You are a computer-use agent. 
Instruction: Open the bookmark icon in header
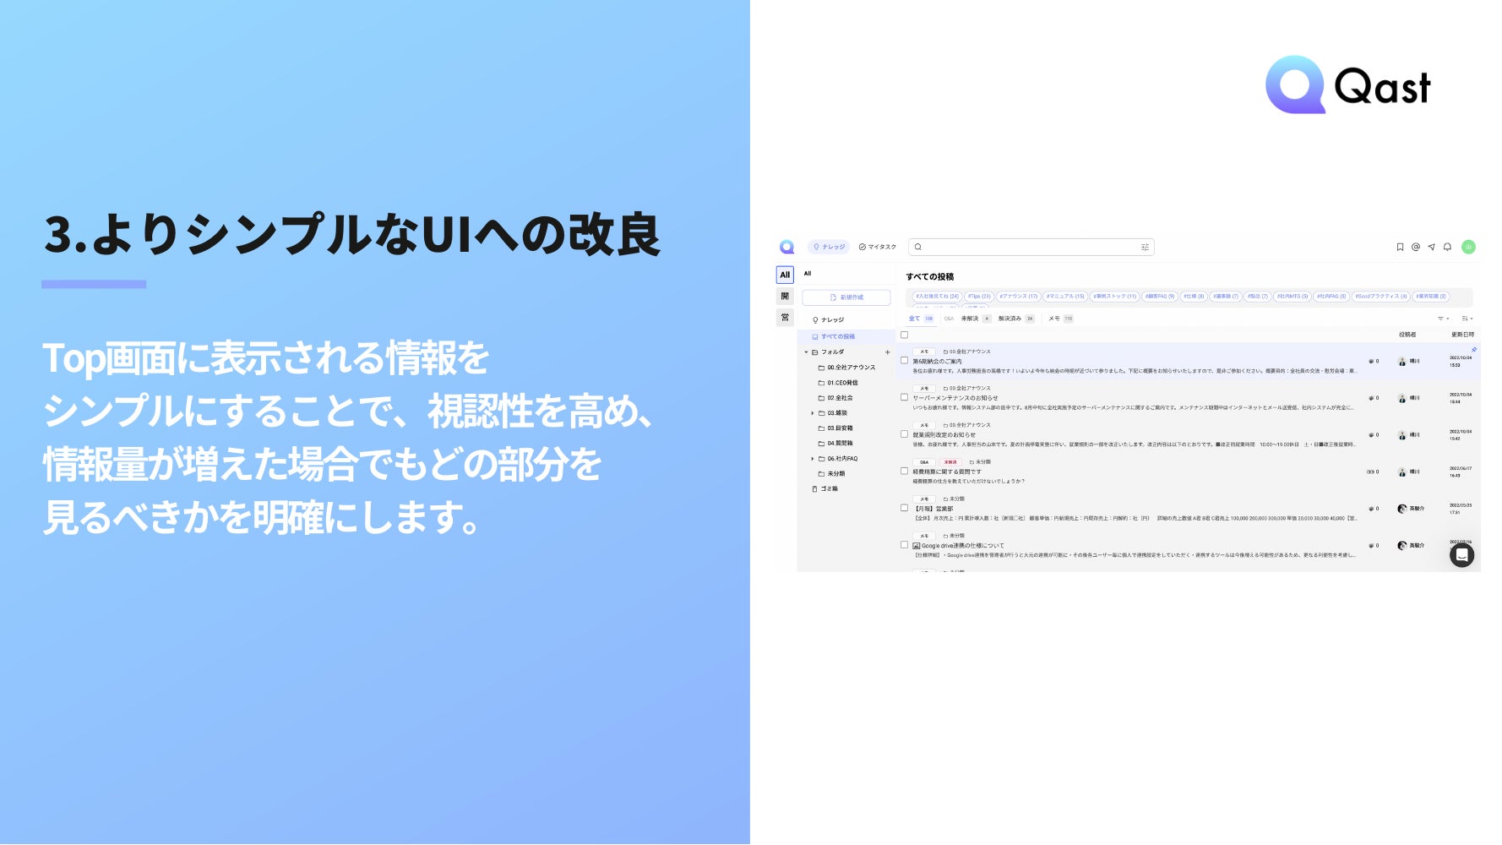(x=1400, y=248)
